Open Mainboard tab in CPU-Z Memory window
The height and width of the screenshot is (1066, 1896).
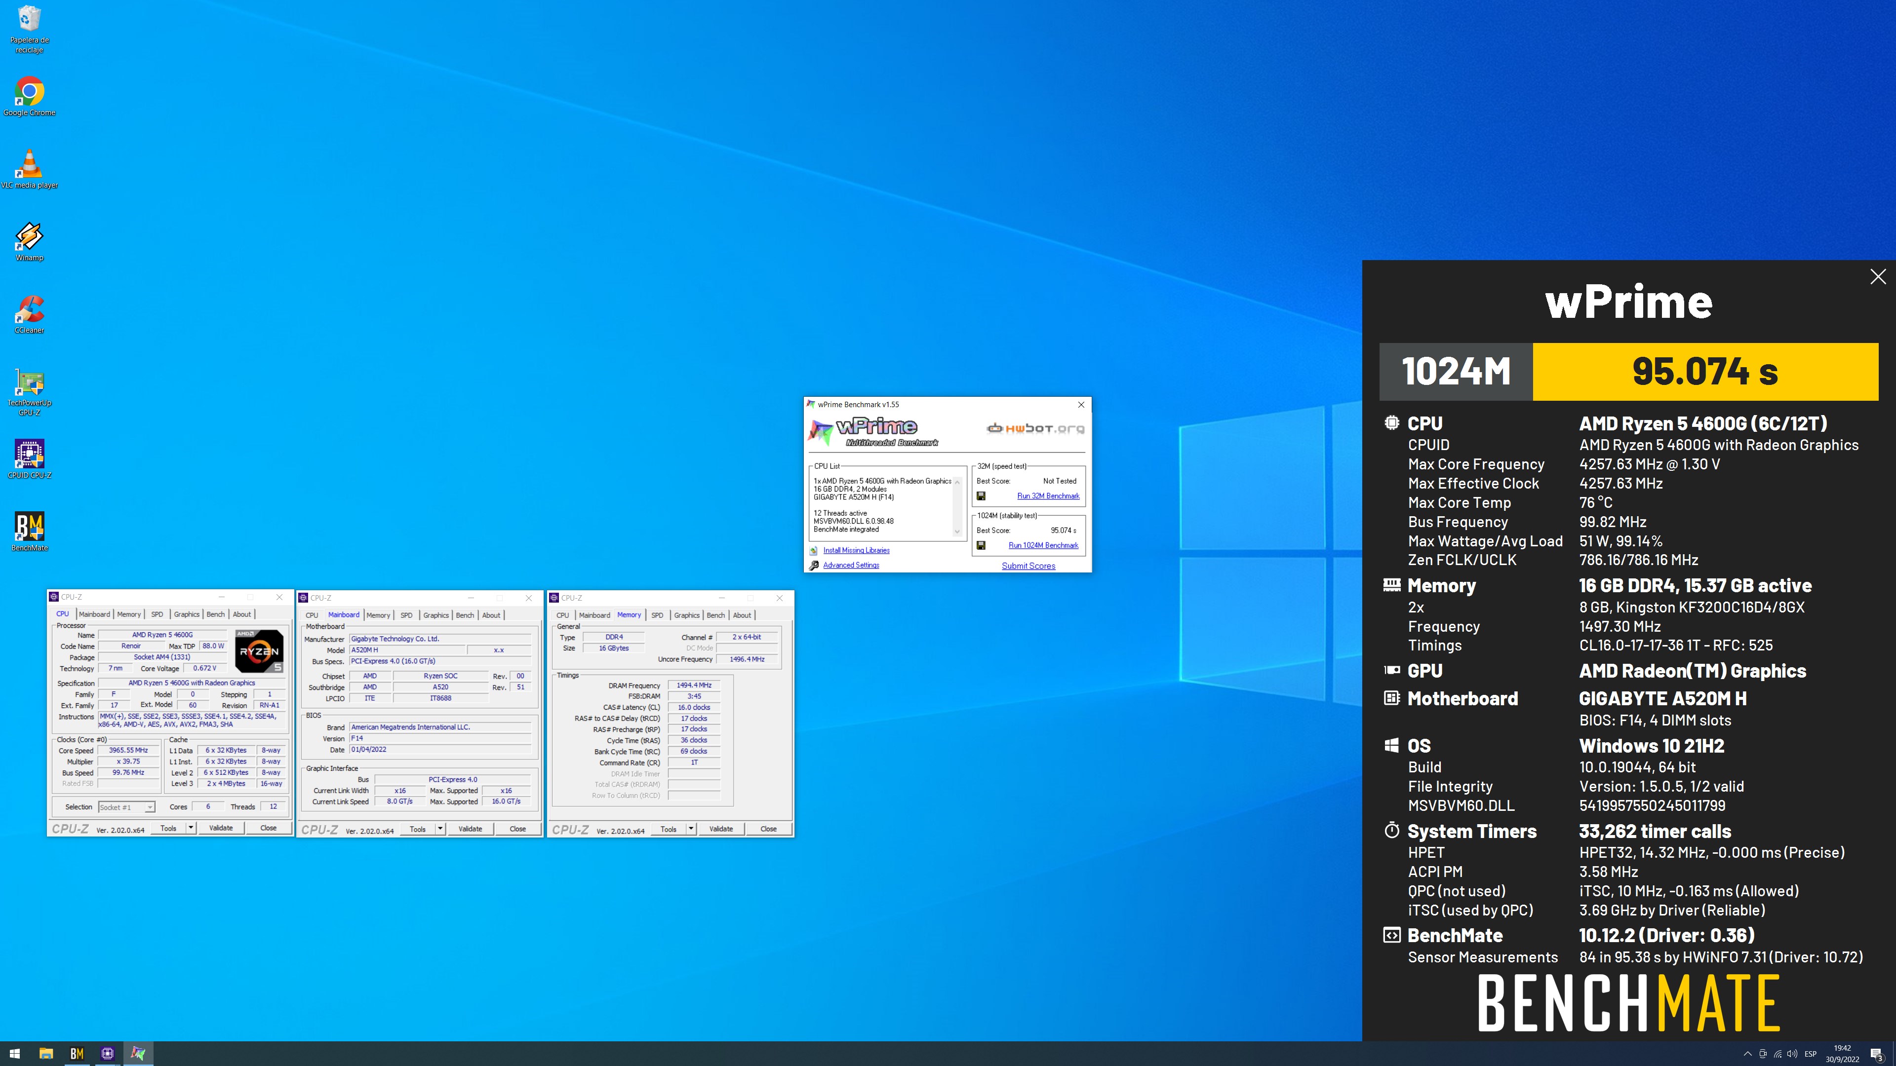tap(594, 615)
